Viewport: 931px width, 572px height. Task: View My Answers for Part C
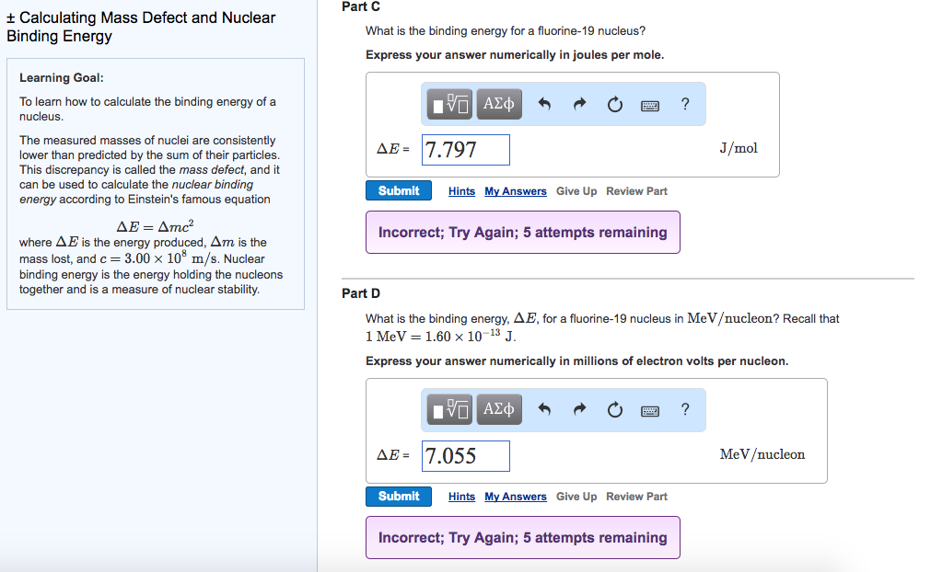[x=515, y=190]
